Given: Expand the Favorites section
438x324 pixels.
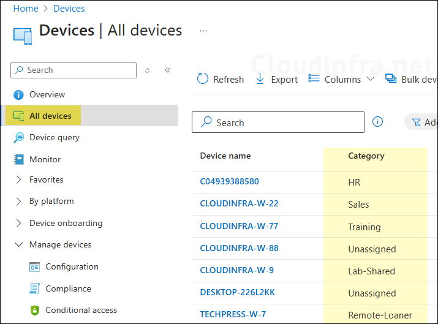Looking at the screenshot, I should [x=18, y=180].
